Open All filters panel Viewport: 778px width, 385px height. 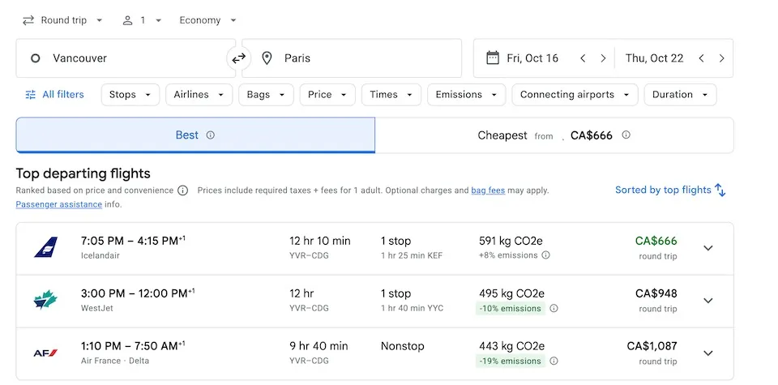point(54,95)
